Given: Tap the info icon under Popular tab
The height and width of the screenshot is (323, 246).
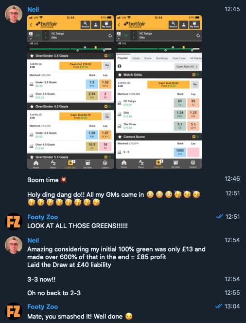Looking at the screenshot, I should [120, 66].
